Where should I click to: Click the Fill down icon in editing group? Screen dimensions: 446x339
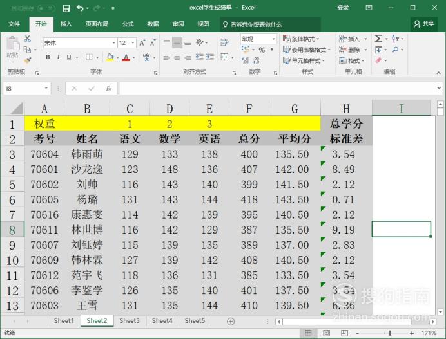click(x=378, y=50)
